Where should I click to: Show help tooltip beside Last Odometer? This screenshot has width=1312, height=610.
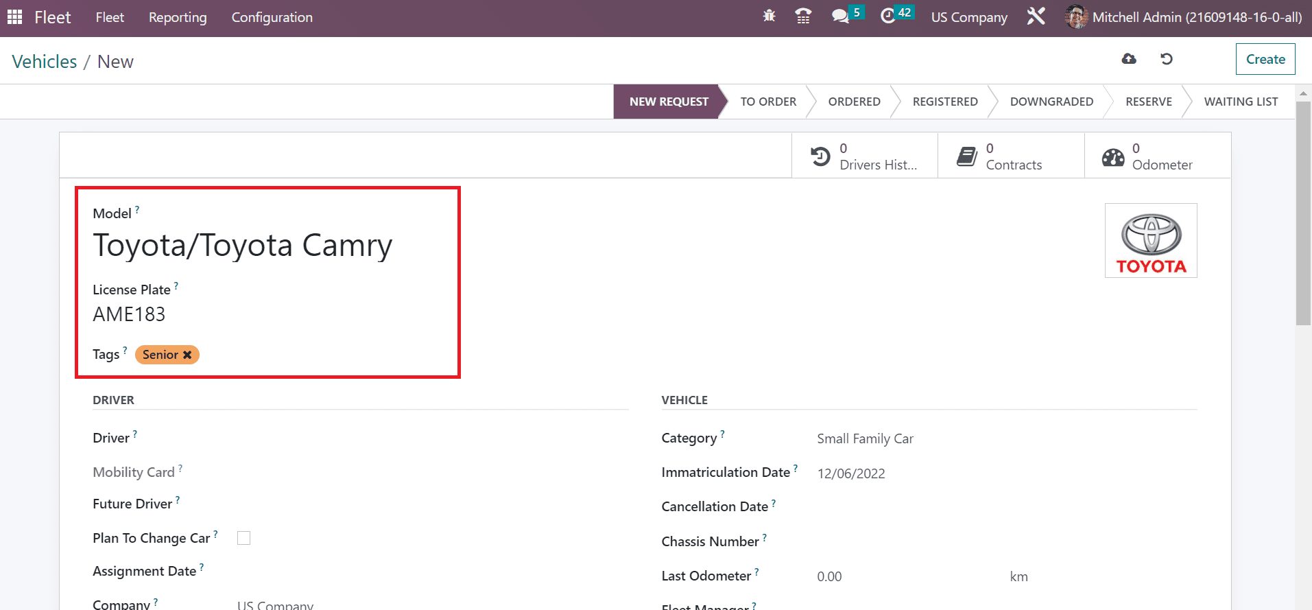click(x=756, y=572)
